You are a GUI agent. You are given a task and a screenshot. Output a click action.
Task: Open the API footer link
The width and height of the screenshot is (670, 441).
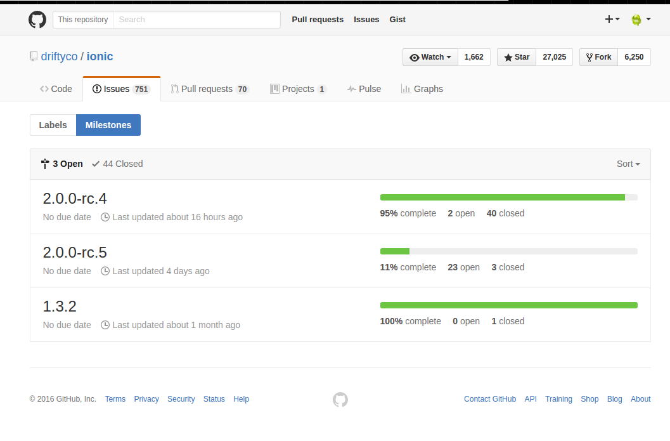531,398
